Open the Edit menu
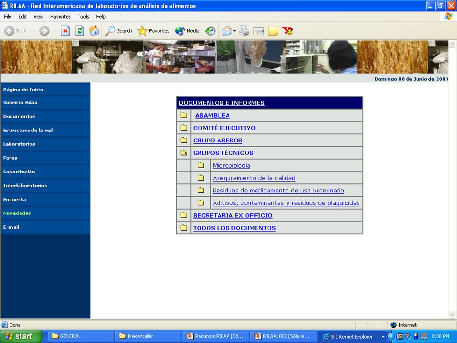The width and height of the screenshot is (457, 343). coord(22,17)
